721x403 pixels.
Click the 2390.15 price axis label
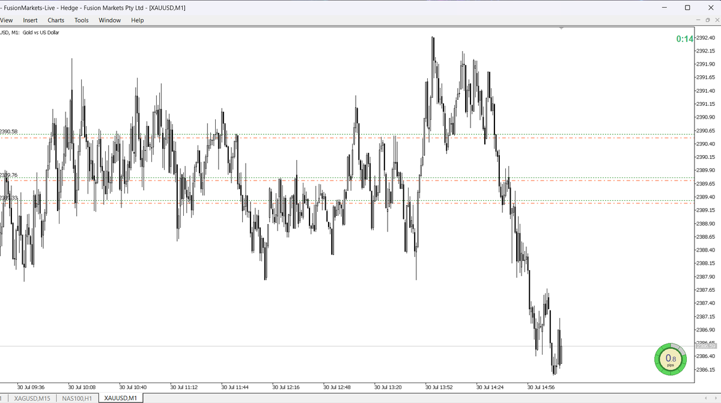tap(707, 157)
